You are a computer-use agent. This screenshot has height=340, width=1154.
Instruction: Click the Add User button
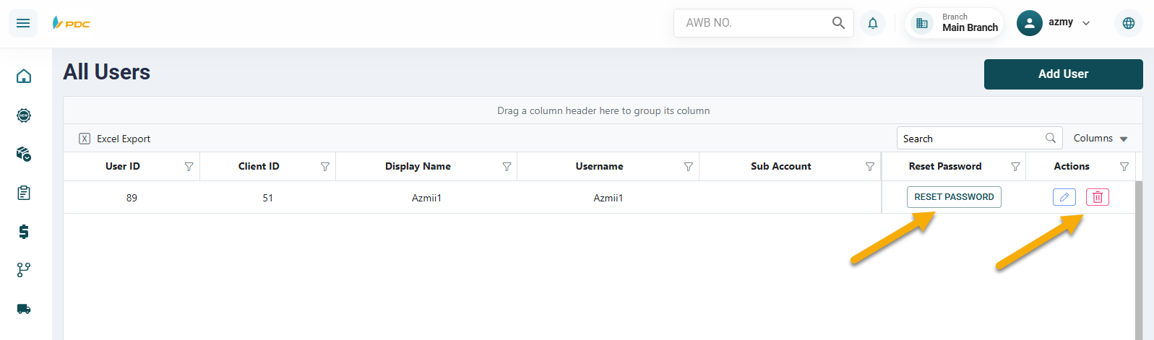(1063, 74)
